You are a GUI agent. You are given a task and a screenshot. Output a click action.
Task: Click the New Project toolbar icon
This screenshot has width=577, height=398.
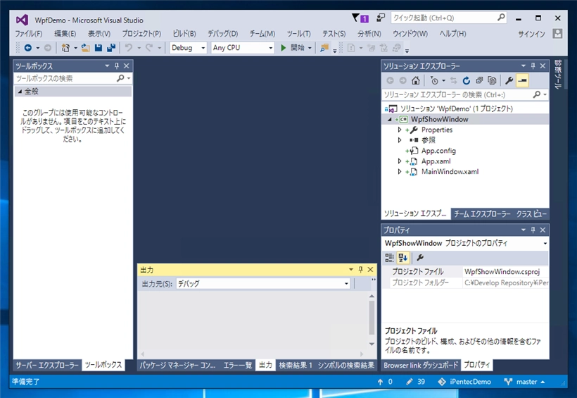click(65, 48)
